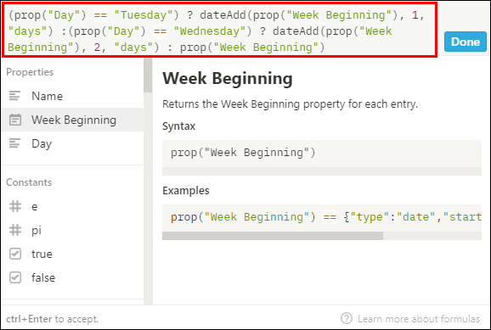Viewport: 491px width, 330px height.
Task: Insert the true constant
Action: (x=73, y=254)
